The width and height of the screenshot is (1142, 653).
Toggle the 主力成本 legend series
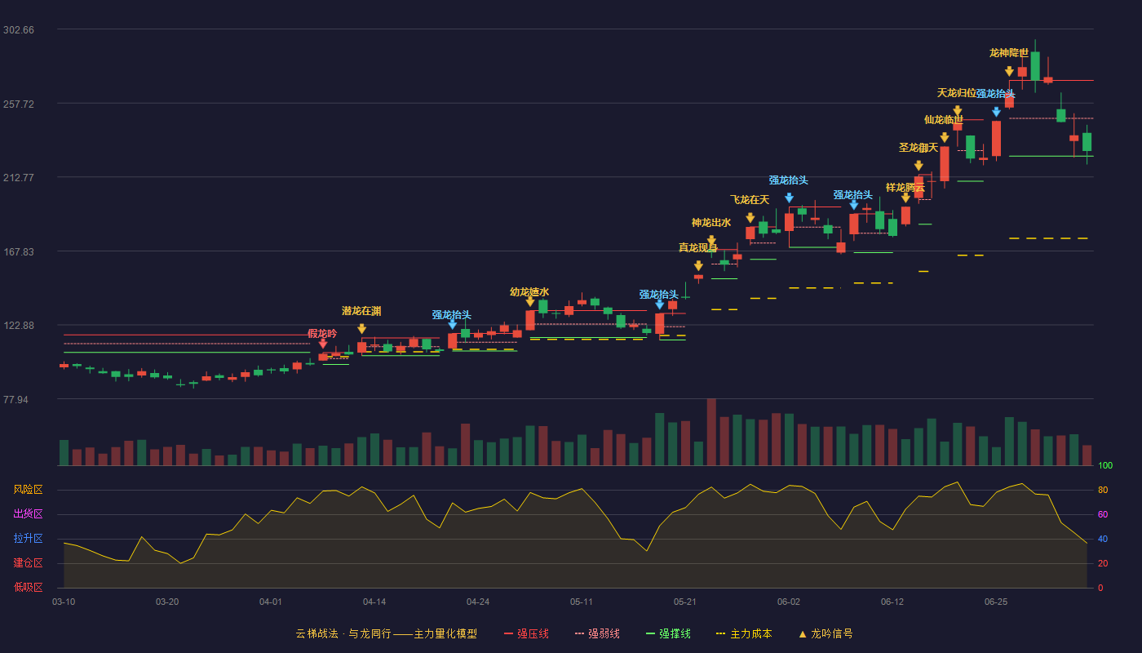(744, 633)
